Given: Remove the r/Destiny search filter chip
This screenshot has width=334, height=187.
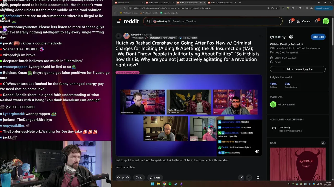Looking at the screenshot, I should (x=169, y=21).
